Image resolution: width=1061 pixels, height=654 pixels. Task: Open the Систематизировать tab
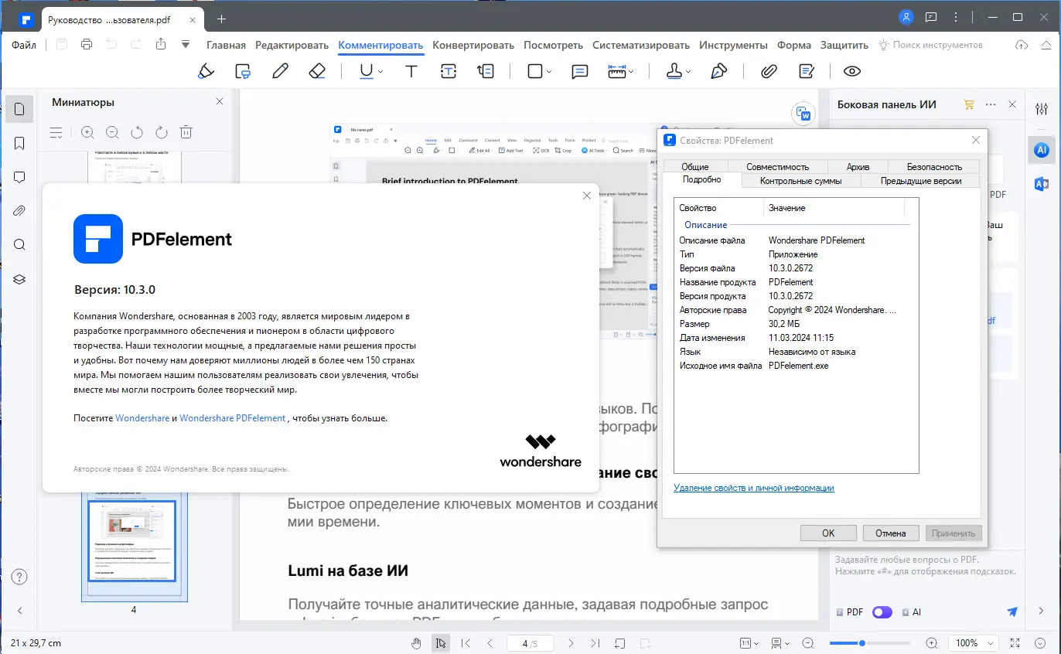[641, 45]
